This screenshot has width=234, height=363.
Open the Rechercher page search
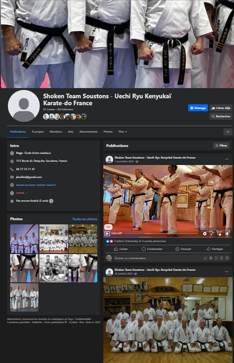(221, 116)
